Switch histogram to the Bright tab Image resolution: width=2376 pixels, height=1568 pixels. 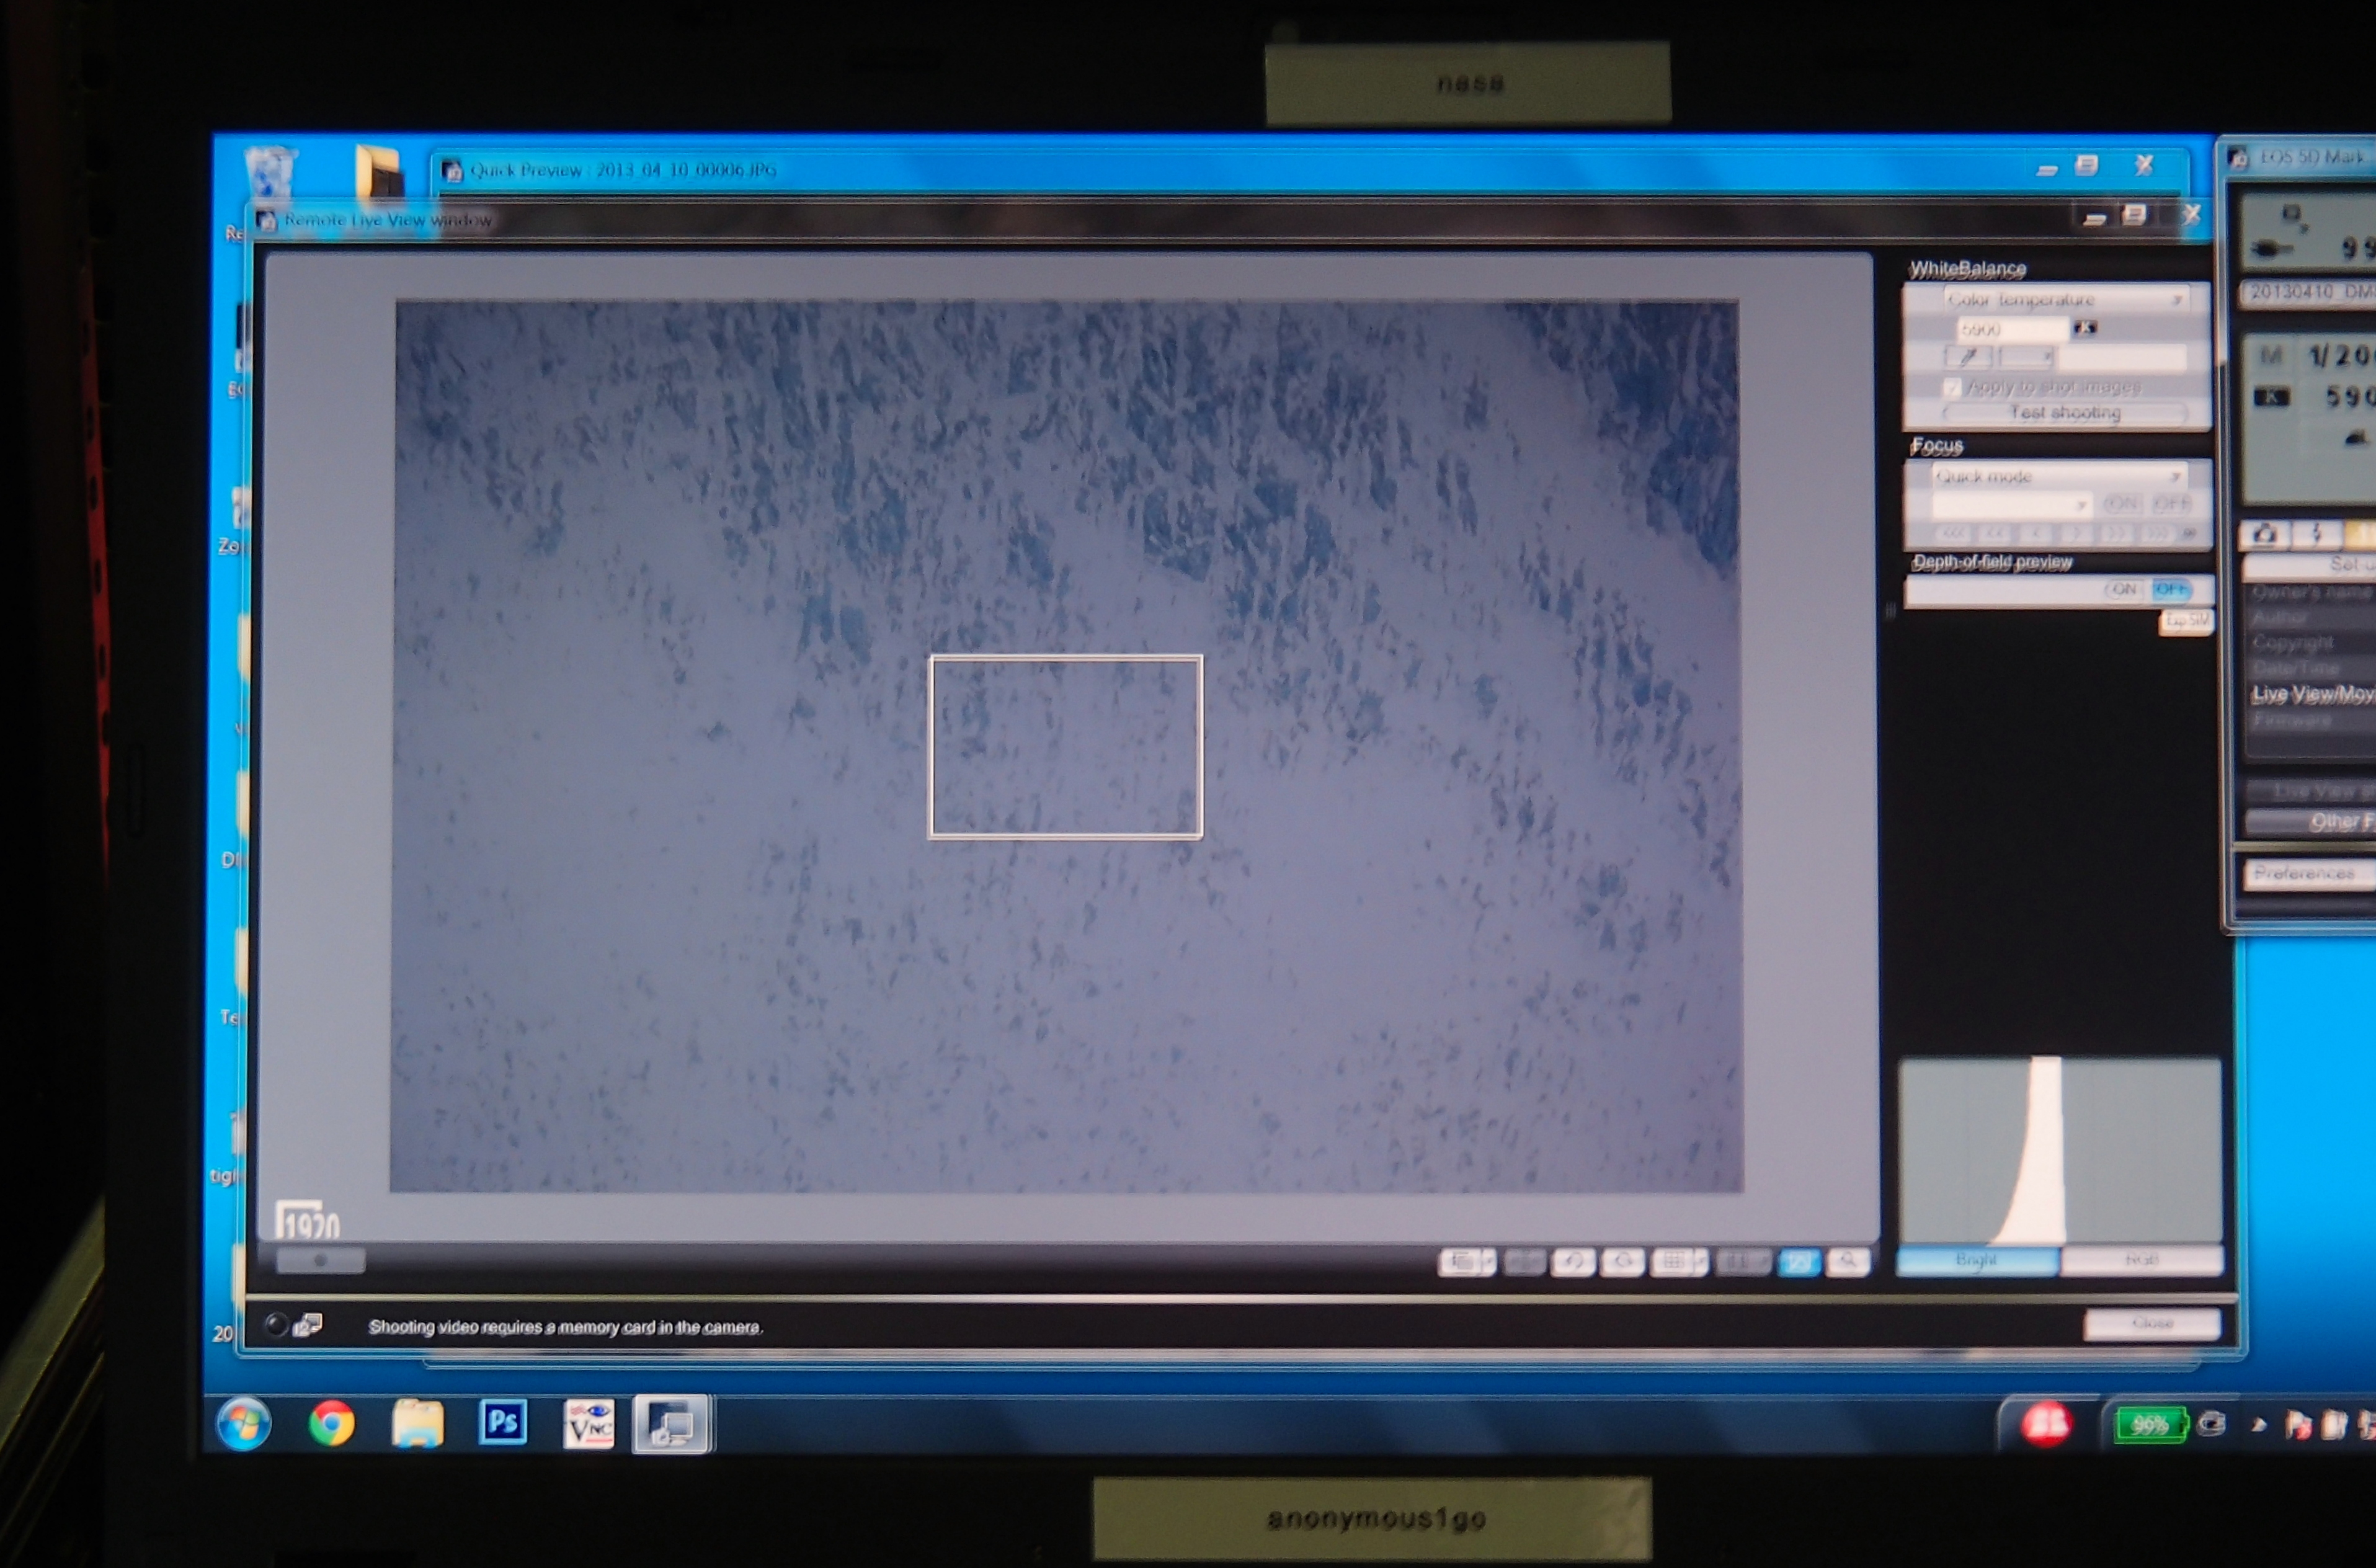point(1977,1261)
